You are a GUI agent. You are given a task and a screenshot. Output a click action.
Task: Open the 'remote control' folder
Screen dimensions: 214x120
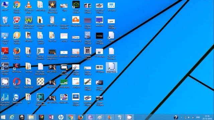40,38
